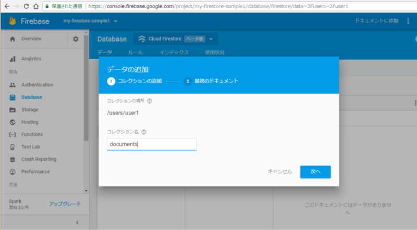Click the ドキュメントに移動 link

(x=376, y=21)
